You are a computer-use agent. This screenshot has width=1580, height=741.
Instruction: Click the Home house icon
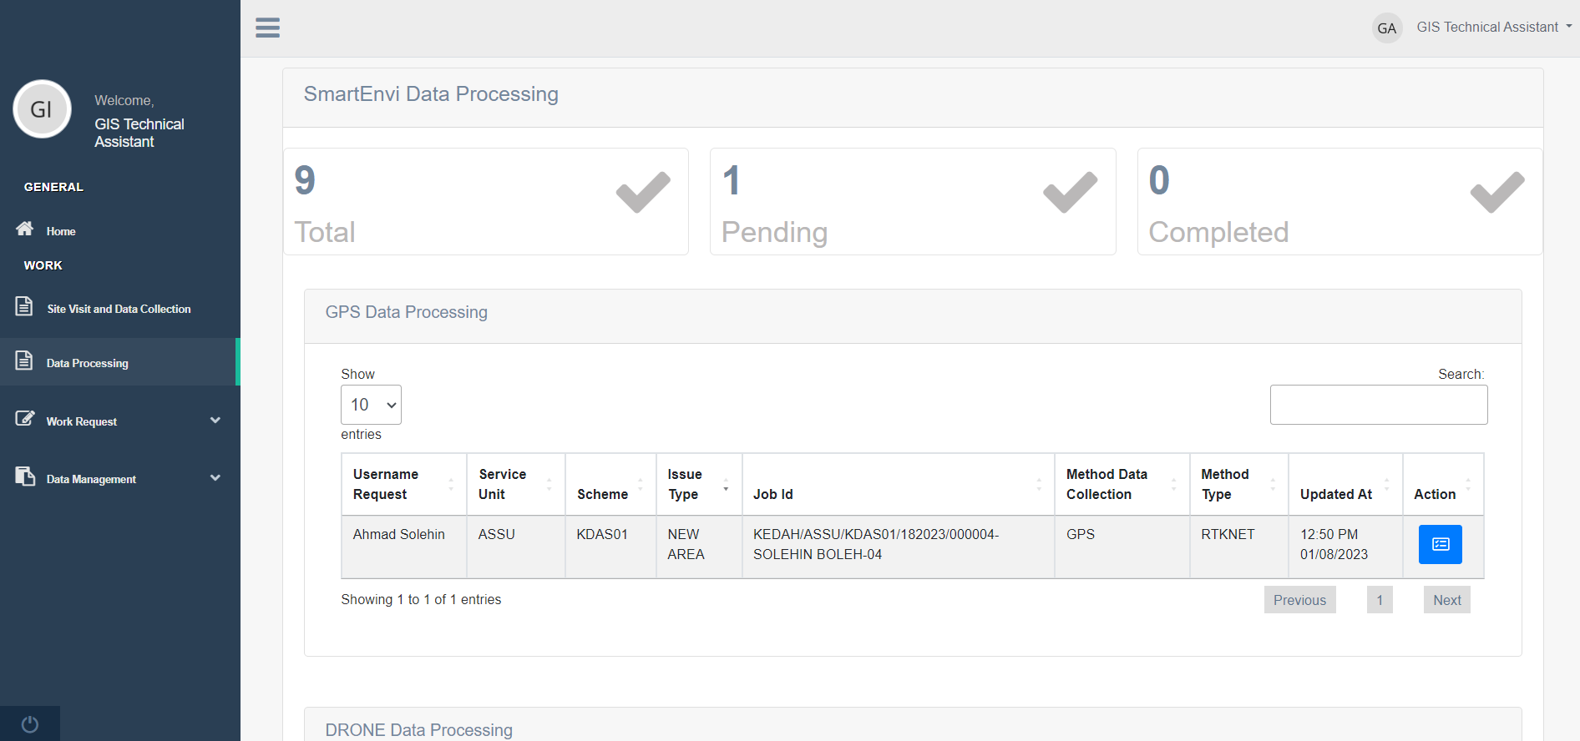25,229
